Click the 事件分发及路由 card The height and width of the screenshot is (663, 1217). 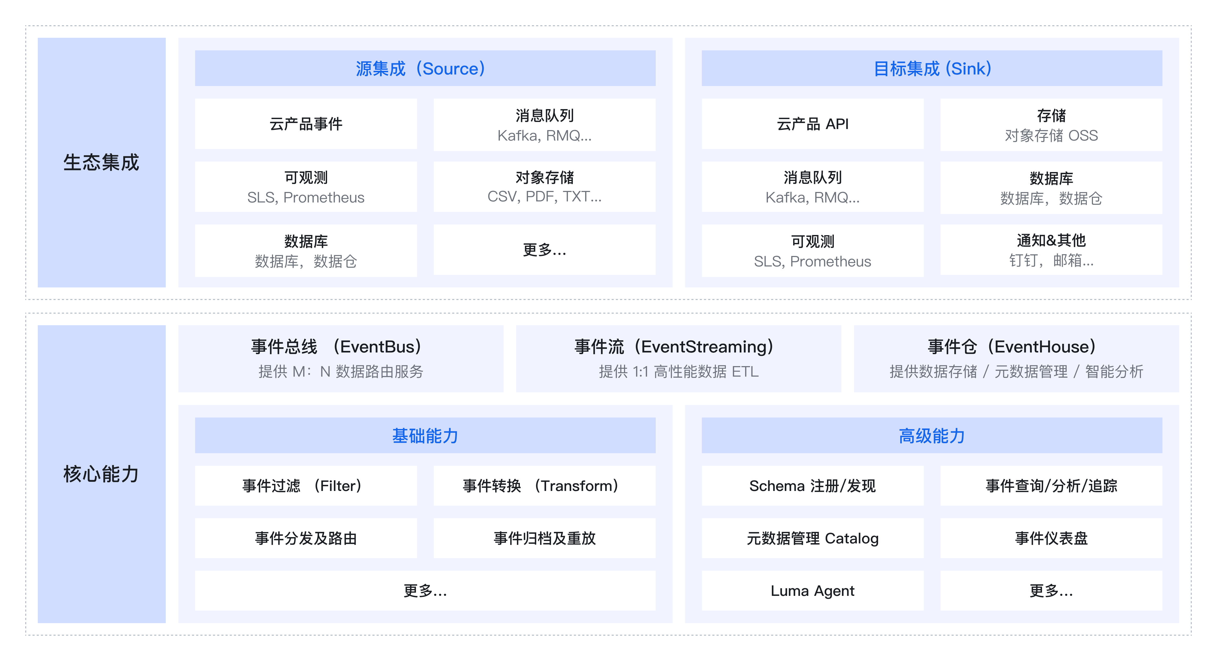(x=306, y=538)
